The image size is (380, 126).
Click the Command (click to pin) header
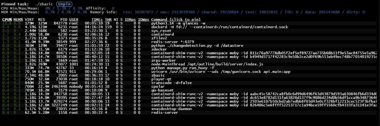click(176, 19)
